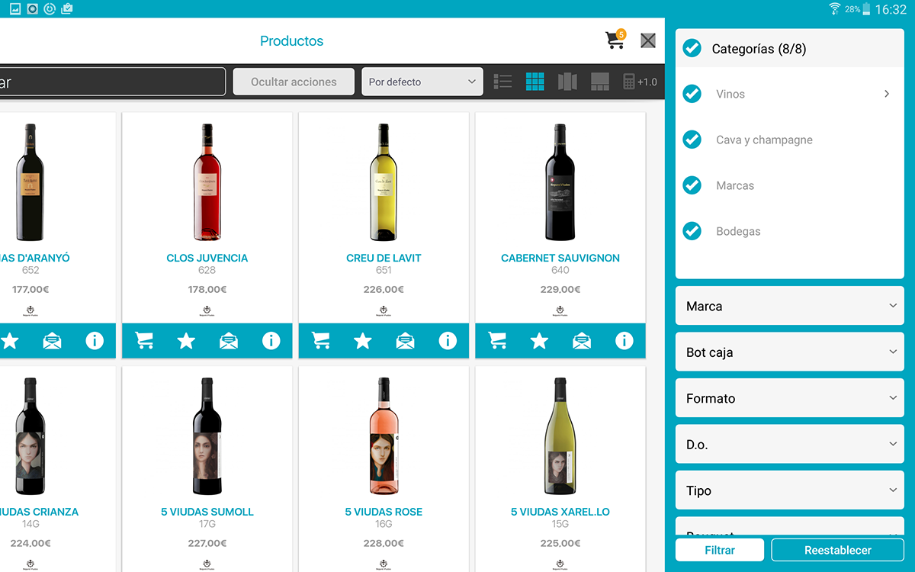
Task: Click in the product search field
Action: [x=113, y=82]
